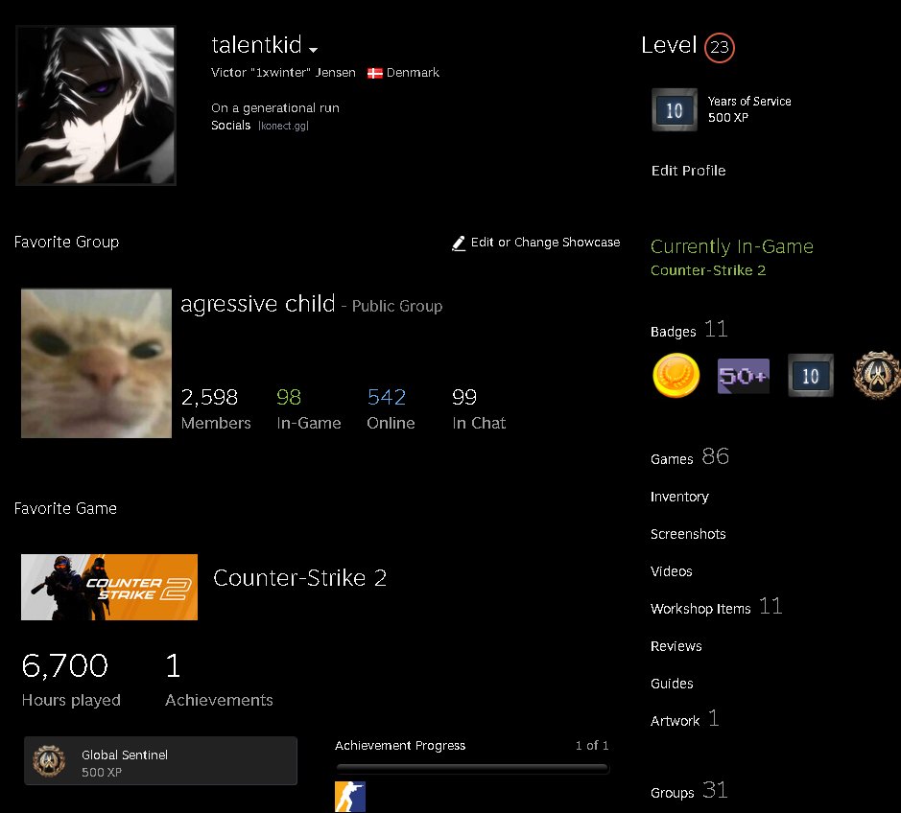Open the Counter-Strike 2 currently in-game link

pyautogui.click(x=708, y=270)
